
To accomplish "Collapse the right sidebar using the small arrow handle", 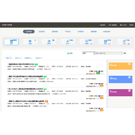I will 107,84.
